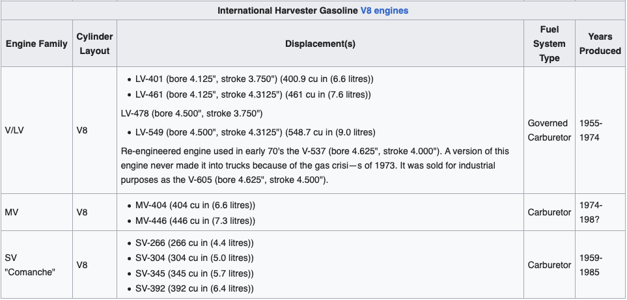
Task: Open the V8 engines link in caption
Action: 384,11
